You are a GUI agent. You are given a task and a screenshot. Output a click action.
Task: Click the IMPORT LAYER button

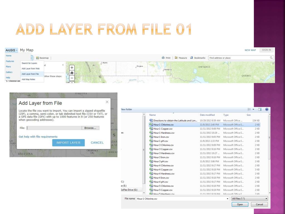(68, 143)
